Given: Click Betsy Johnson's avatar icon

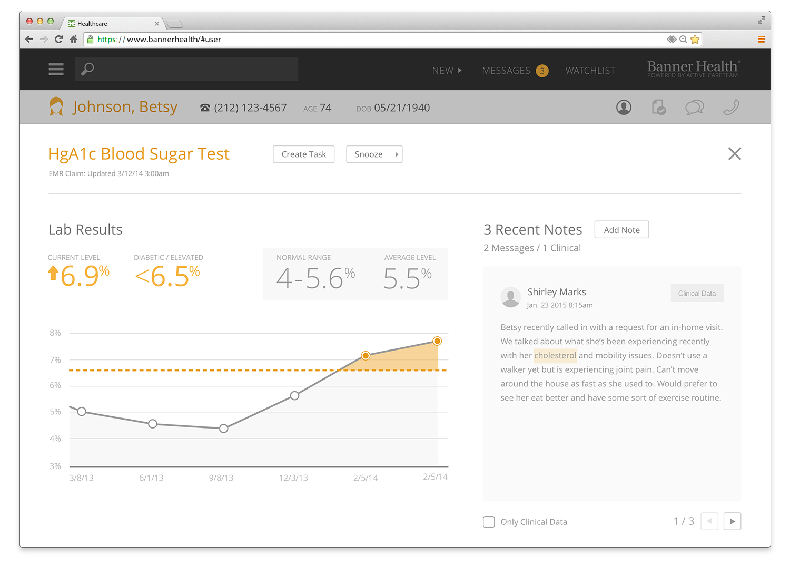Looking at the screenshot, I should point(56,106).
